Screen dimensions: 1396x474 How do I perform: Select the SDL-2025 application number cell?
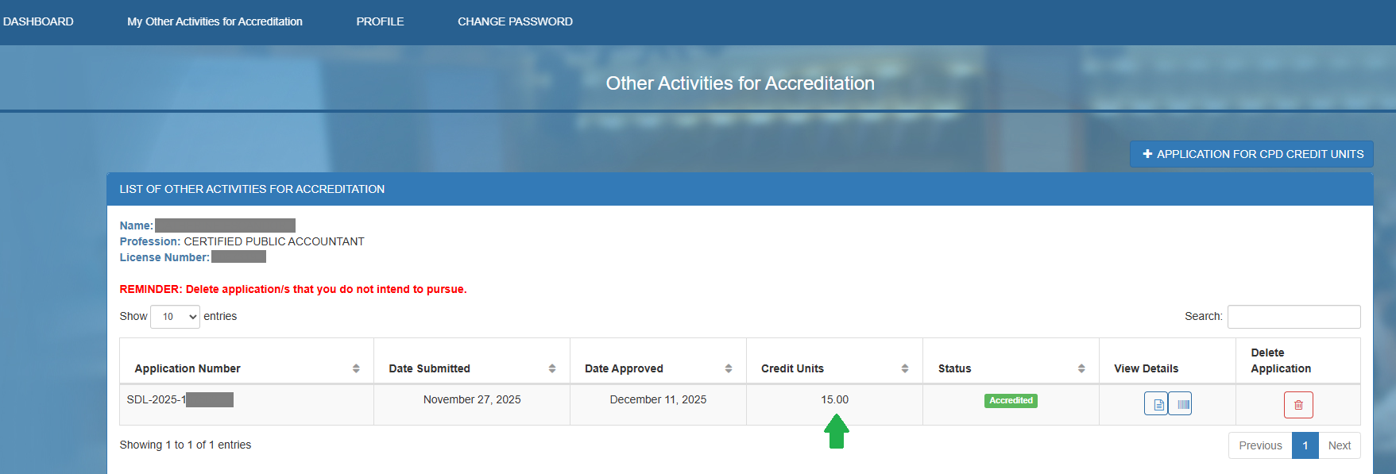(180, 400)
